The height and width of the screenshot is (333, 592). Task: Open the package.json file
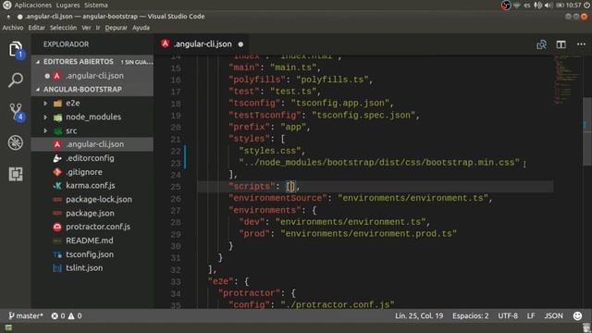[x=92, y=213]
